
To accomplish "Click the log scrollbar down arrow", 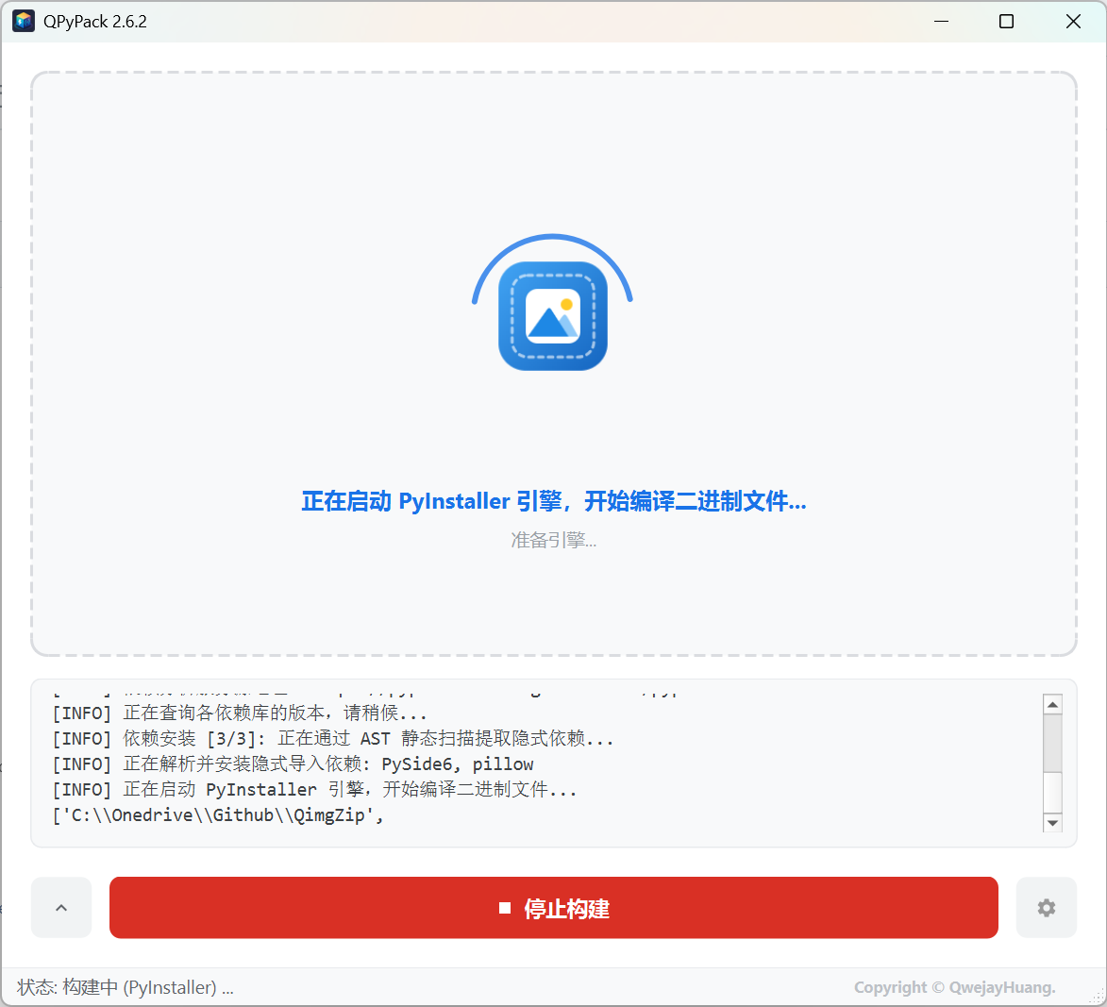I will click(x=1052, y=823).
